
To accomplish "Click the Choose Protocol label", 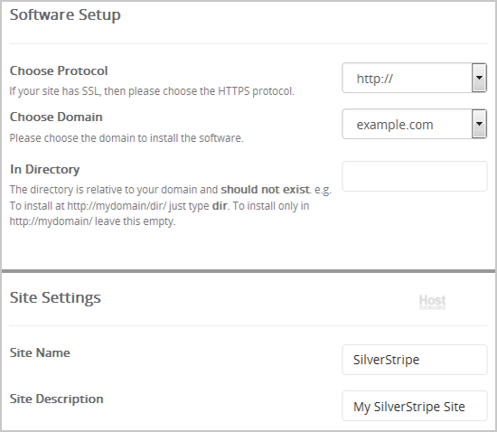I will 59,70.
